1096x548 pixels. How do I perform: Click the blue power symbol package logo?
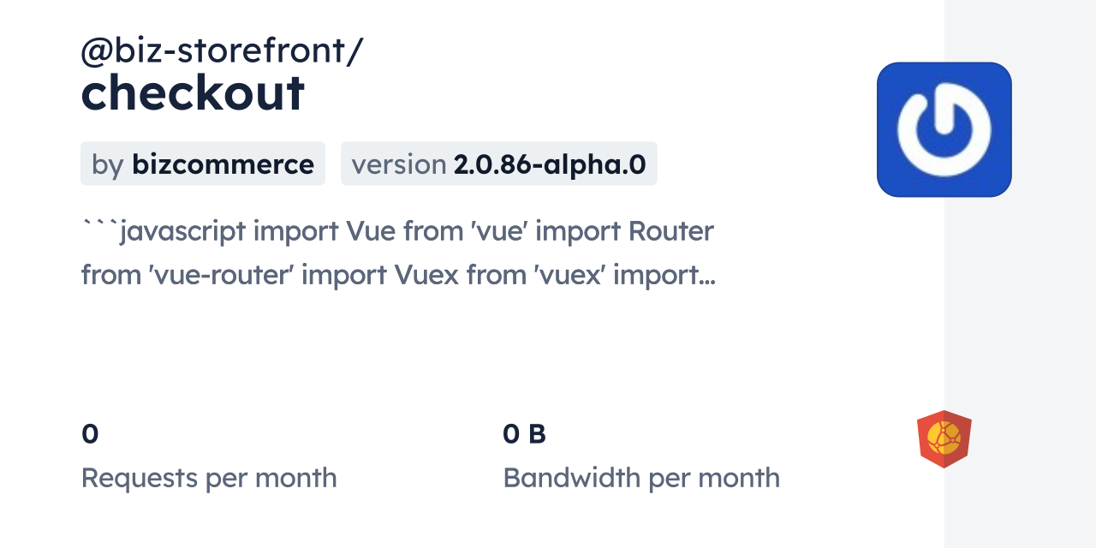[944, 129]
